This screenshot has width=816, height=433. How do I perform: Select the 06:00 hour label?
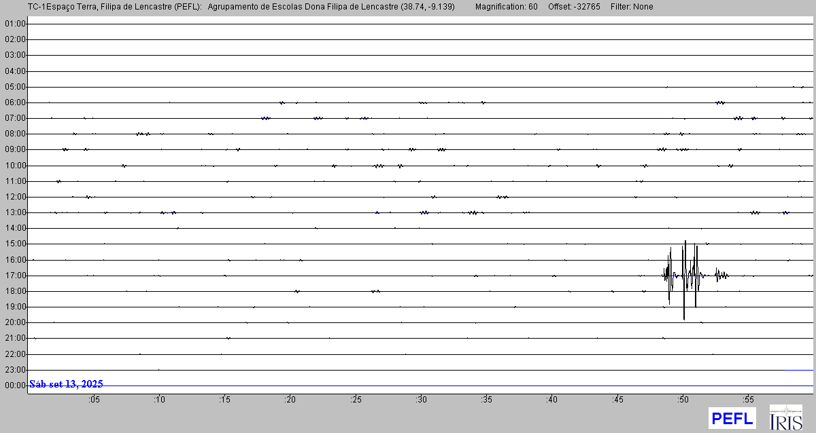click(x=14, y=102)
